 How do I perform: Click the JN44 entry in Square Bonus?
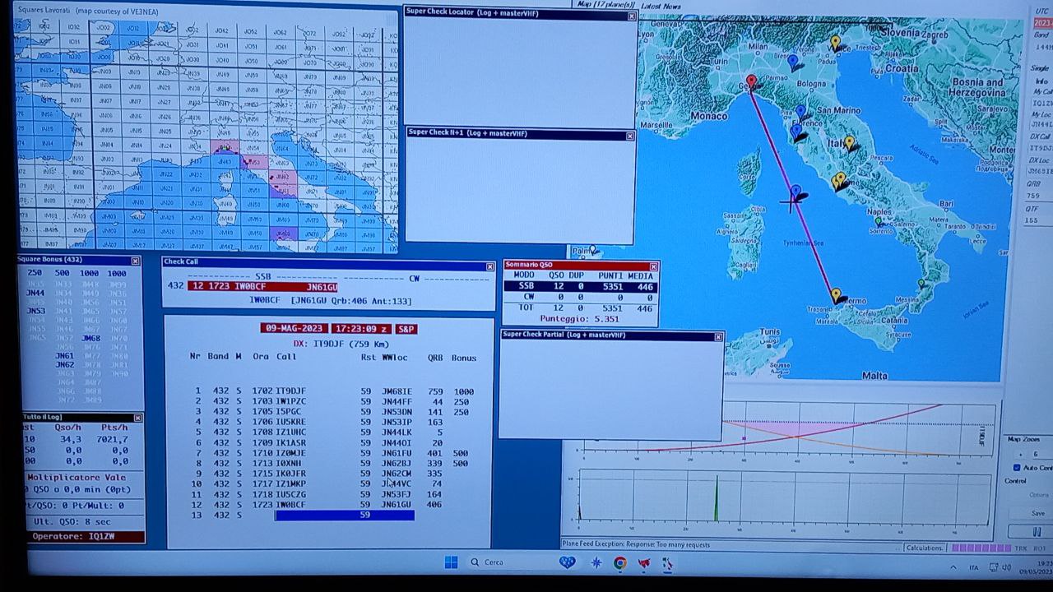[35, 293]
